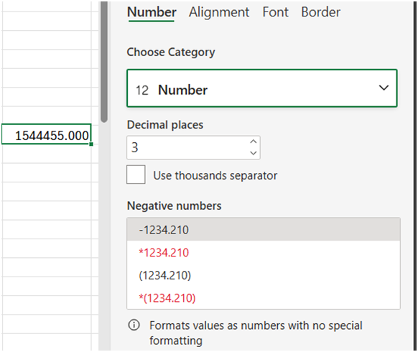Select the Number tab
Screen dimensions: 418x352
[152, 12]
